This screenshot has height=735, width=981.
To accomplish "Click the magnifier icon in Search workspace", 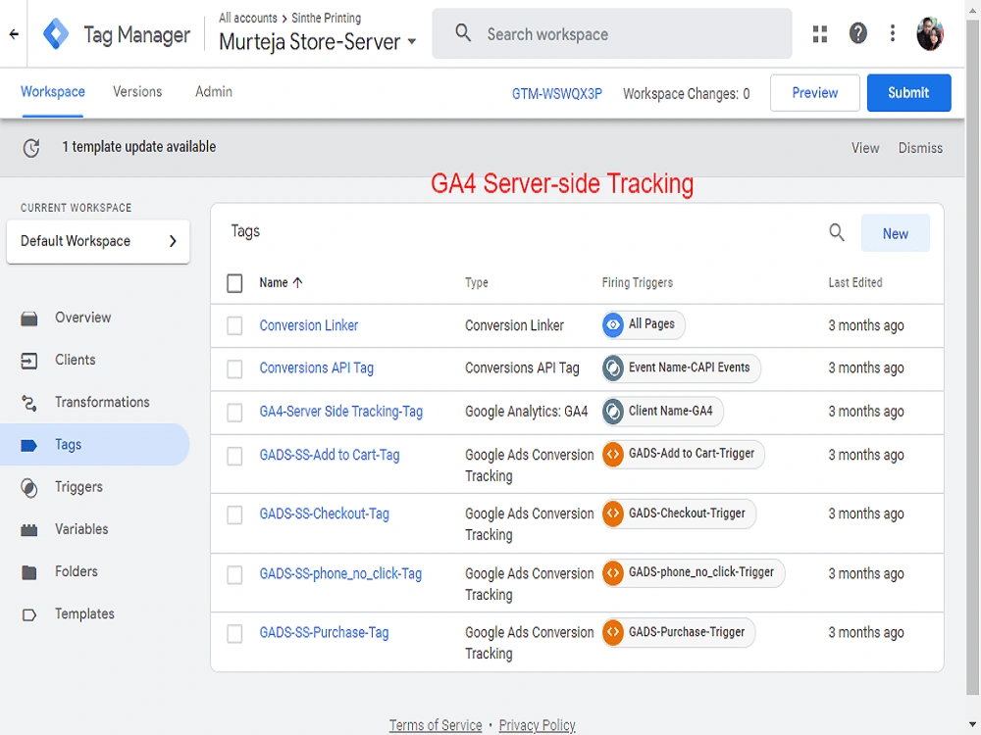I will click(x=463, y=32).
